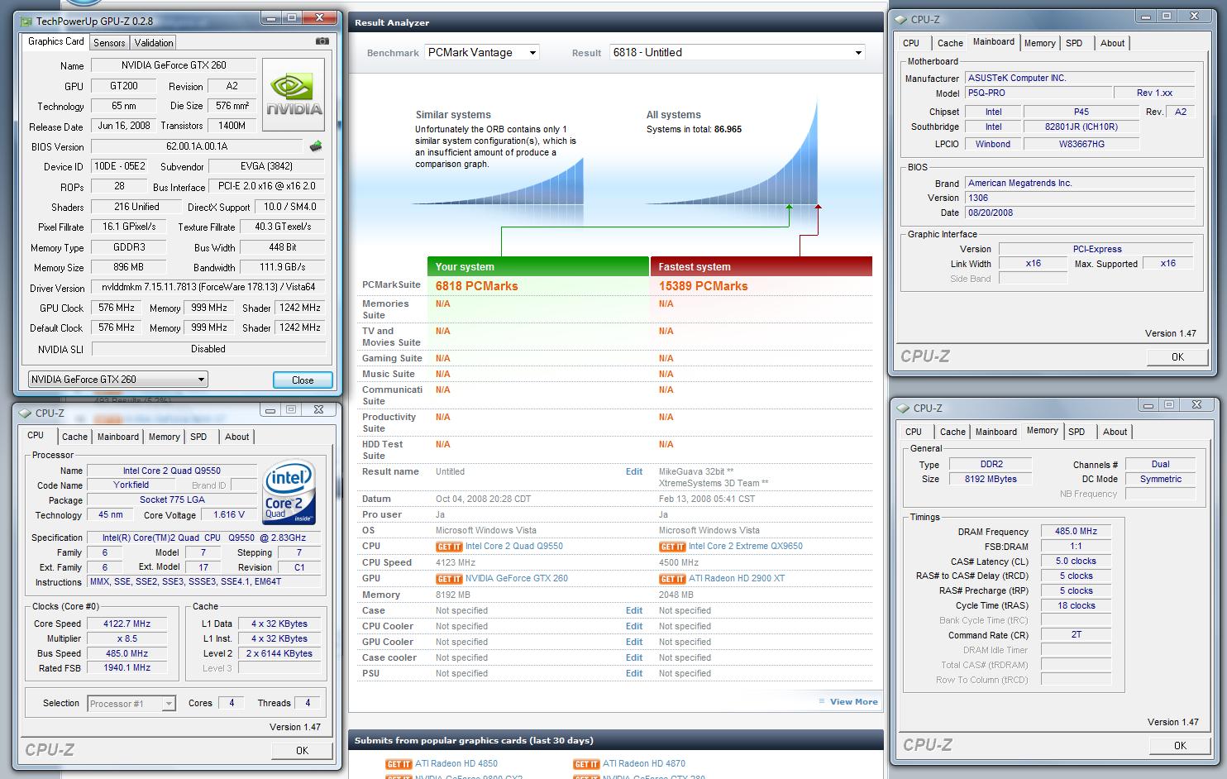Open Mainboard tab in CPU-Z CPU window

coord(118,437)
